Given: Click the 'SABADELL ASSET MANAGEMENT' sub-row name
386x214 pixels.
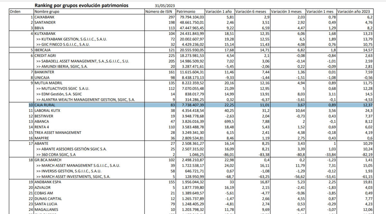Looking at the screenshot, I should click(x=83, y=61).
